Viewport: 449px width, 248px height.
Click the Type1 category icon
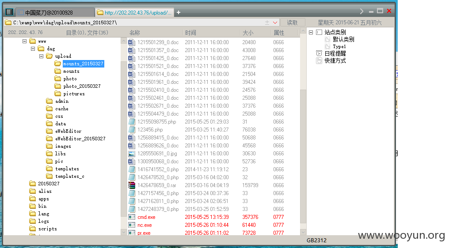327,46
